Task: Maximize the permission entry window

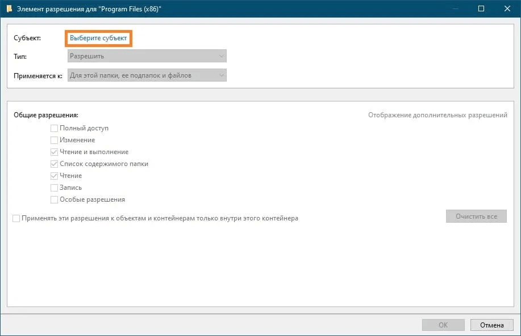Action: [481, 8]
